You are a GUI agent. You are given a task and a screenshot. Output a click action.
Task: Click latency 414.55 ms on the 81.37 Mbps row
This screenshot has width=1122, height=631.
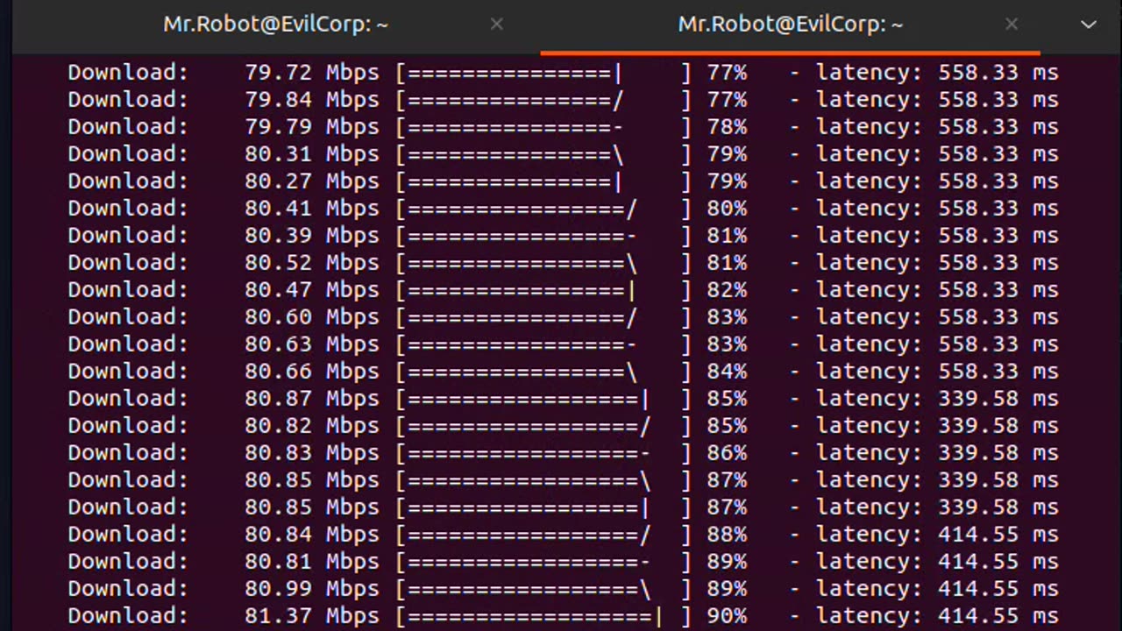[937, 616]
